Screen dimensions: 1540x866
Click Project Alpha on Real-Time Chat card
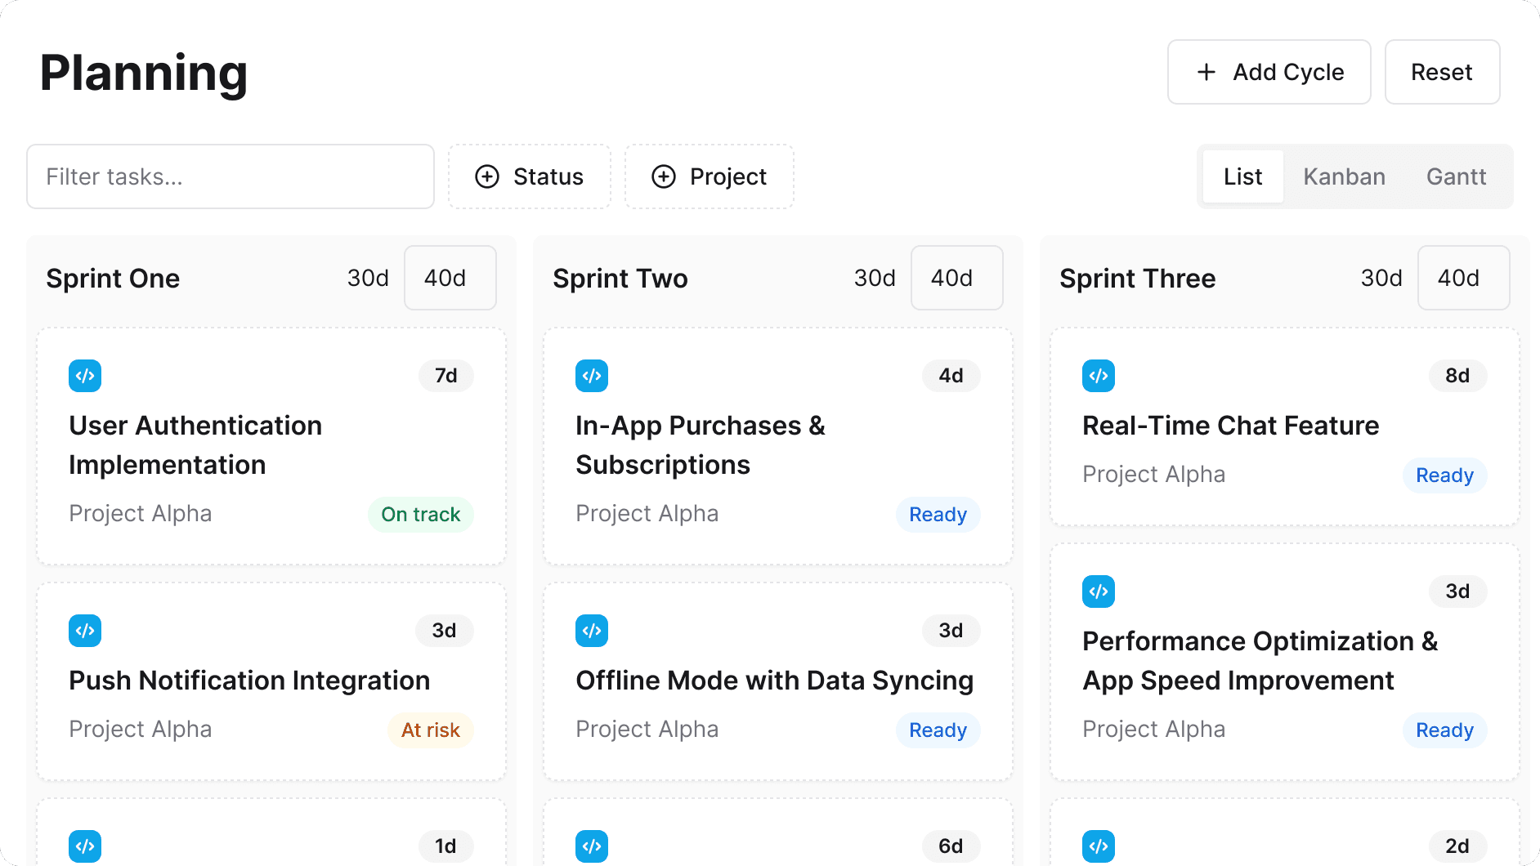[1154, 475]
